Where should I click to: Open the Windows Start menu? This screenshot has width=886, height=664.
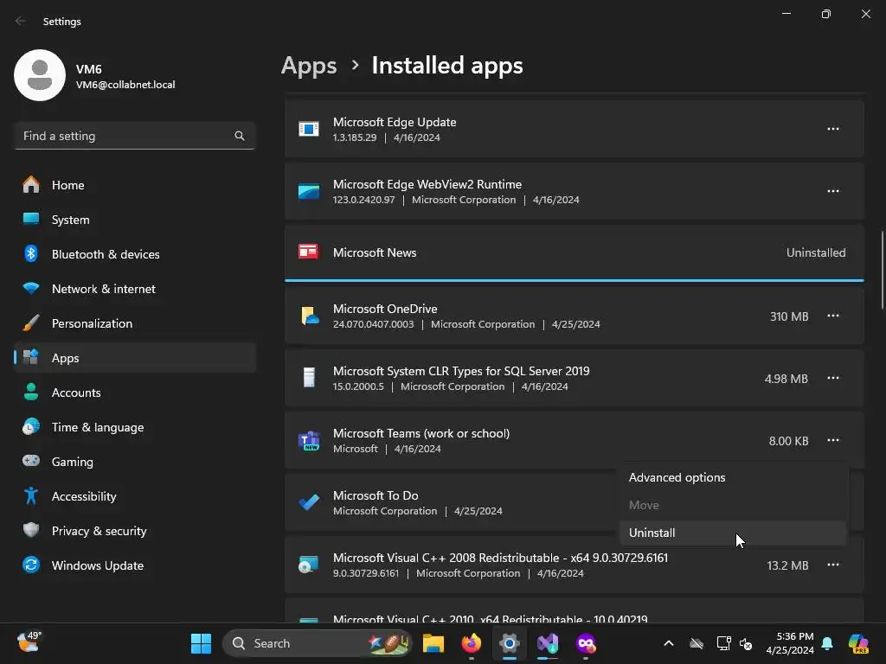pyautogui.click(x=201, y=643)
